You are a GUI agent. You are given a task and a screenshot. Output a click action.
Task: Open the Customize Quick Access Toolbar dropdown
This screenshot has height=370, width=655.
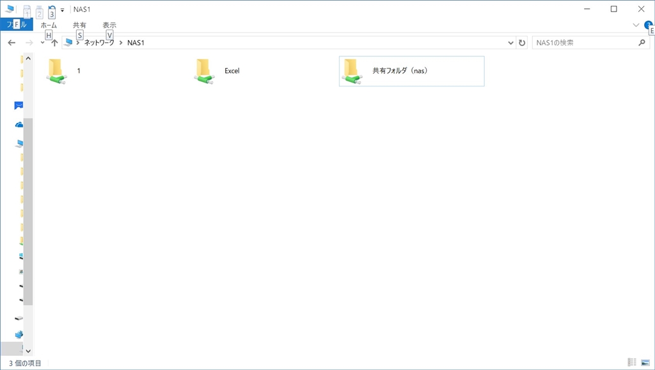[x=62, y=10]
